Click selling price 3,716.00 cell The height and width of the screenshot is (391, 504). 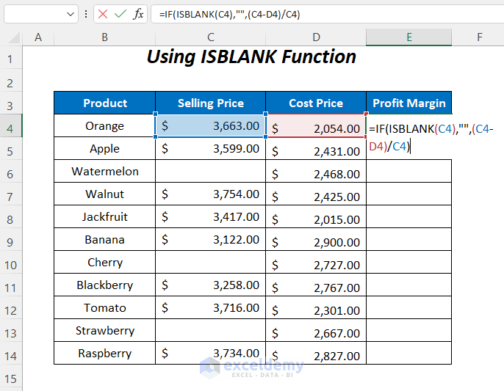[211, 307]
